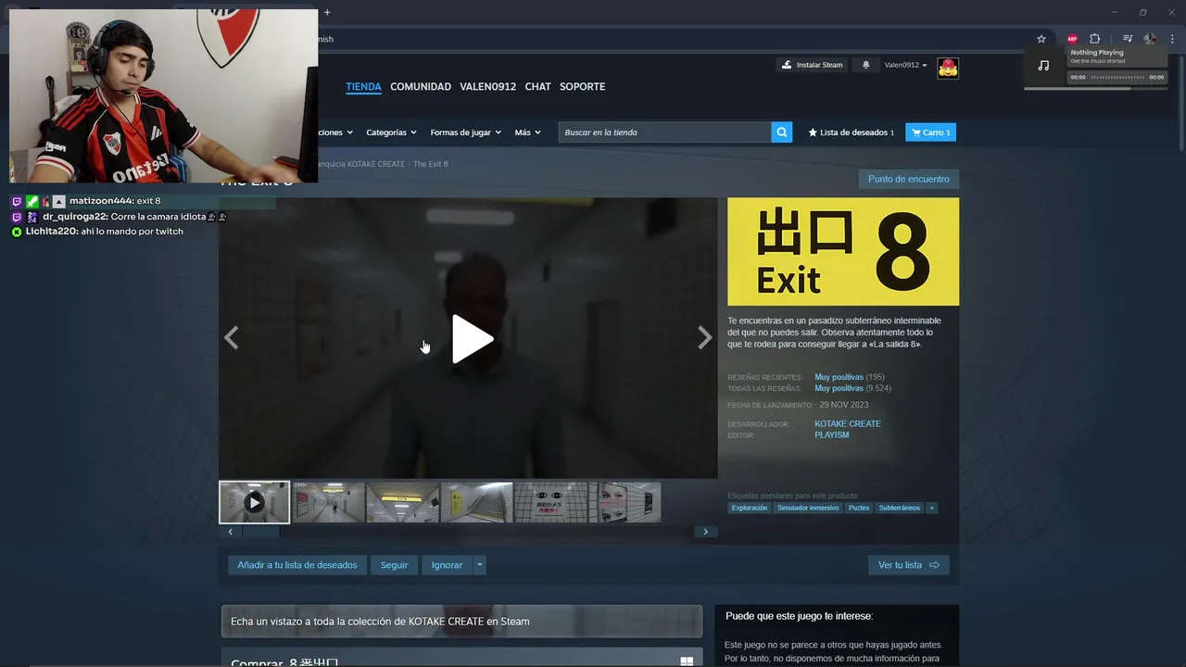Screen dimensions: 1186x667
Task: Select the eyes poster thumbnail
Action: click(550, 502)
